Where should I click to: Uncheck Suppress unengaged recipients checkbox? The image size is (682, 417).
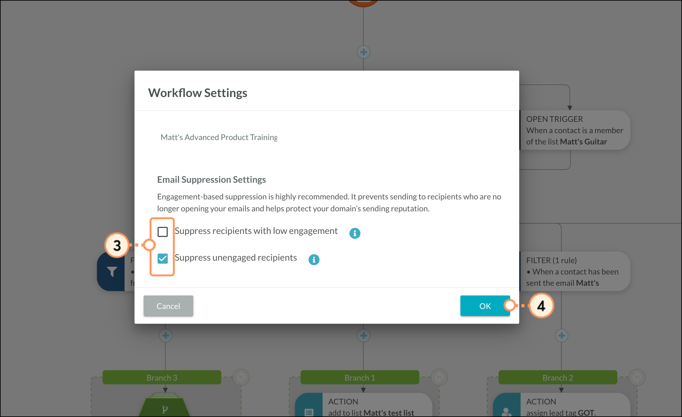162,258
